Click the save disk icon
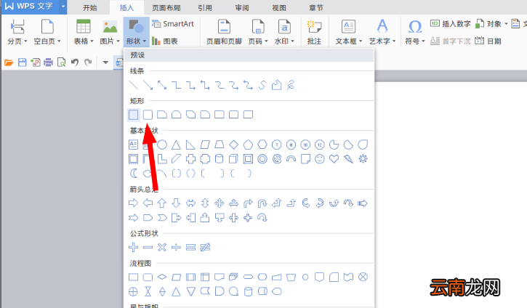 (23, 62)
